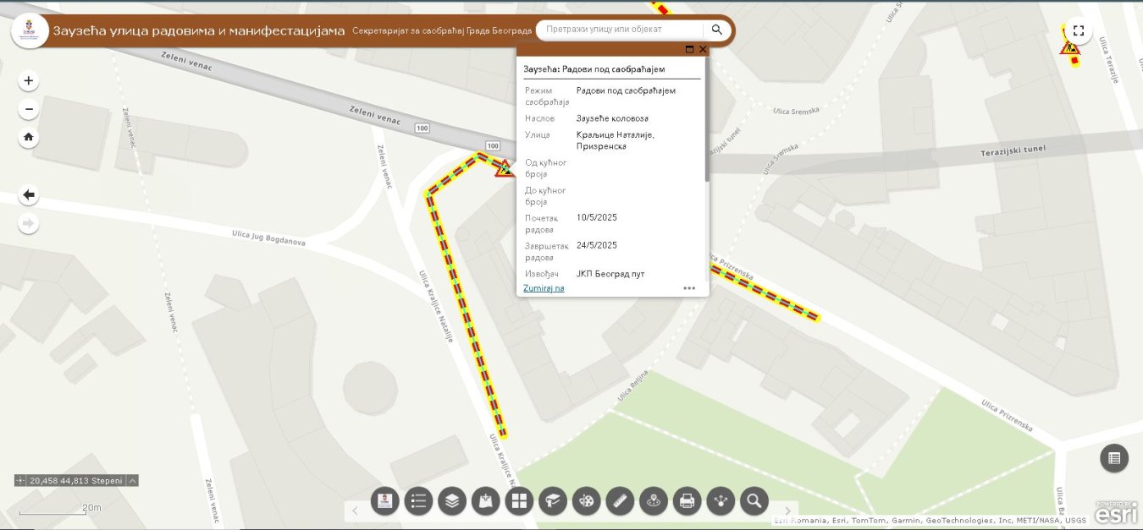
Task: Open the attribute table button
Action: [x=1114, y=458]
